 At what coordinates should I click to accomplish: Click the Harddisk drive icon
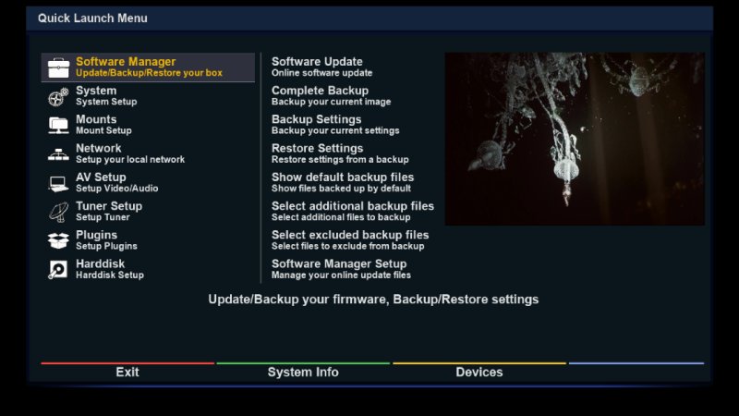tap(59, 269)
